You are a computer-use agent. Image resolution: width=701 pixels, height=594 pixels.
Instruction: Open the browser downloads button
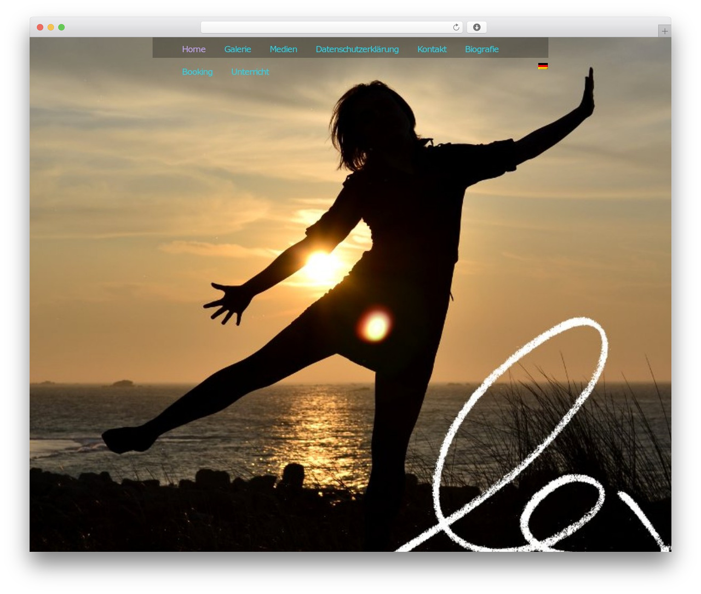(476, 27)
